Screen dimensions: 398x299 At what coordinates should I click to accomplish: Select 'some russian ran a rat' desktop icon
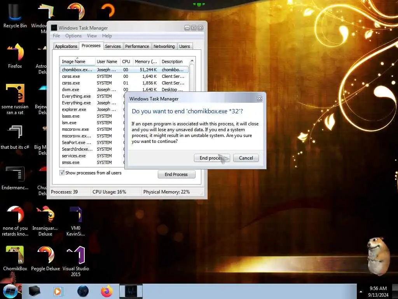click(x=15, y=99)
